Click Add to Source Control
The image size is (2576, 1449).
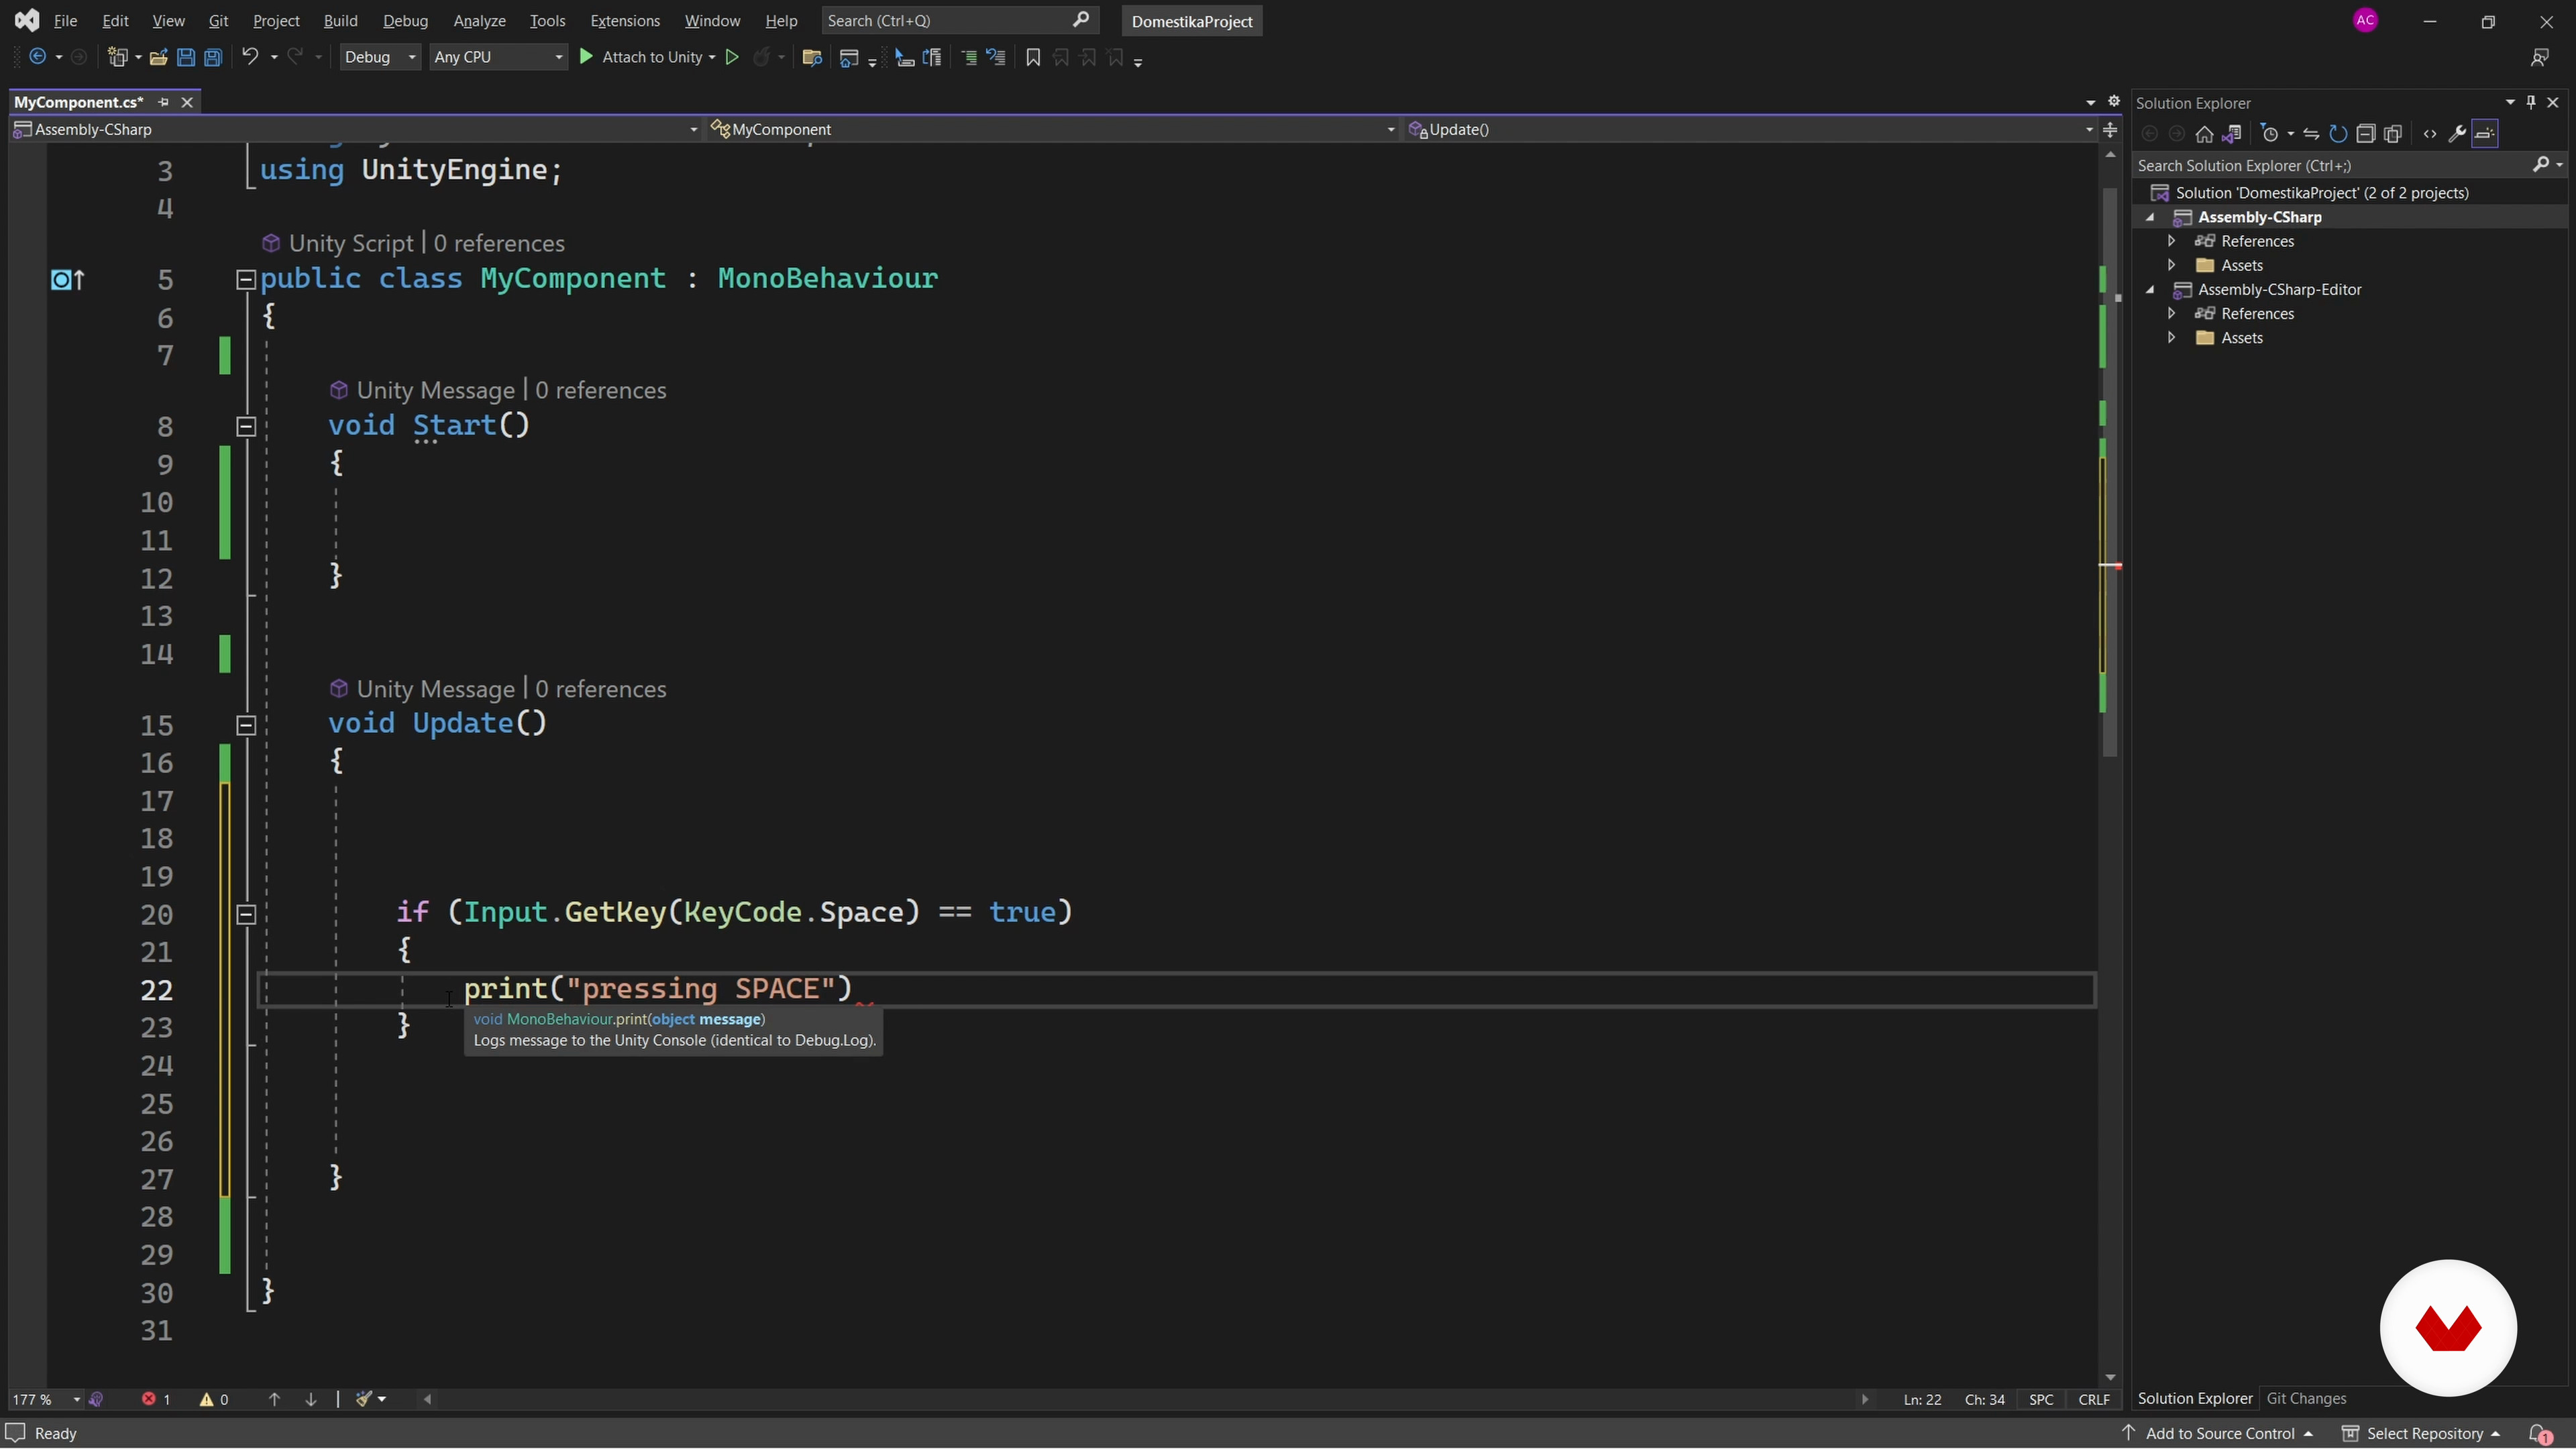point(2219,1434)
